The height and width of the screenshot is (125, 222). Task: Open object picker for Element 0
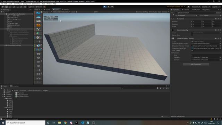click(x=220, y=58)
